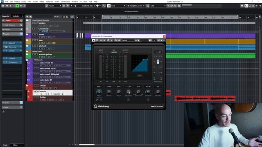Expand the Fader inspector section

[x=12, y=107]
